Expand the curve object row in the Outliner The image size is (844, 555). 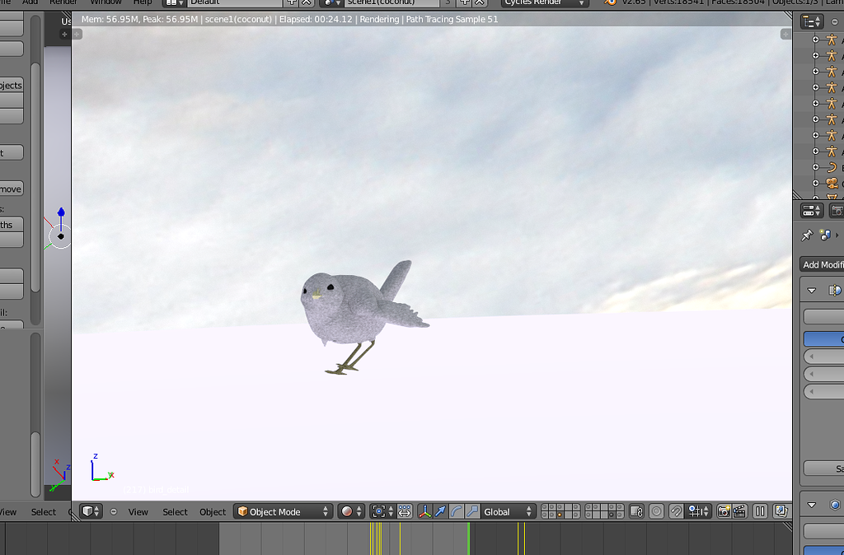coord(815,168)
